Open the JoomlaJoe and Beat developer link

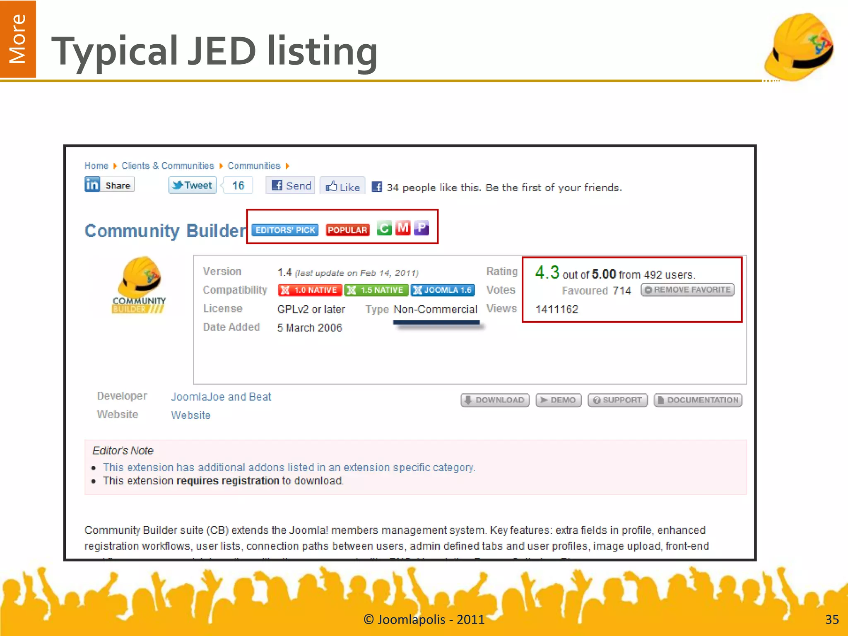221,397
